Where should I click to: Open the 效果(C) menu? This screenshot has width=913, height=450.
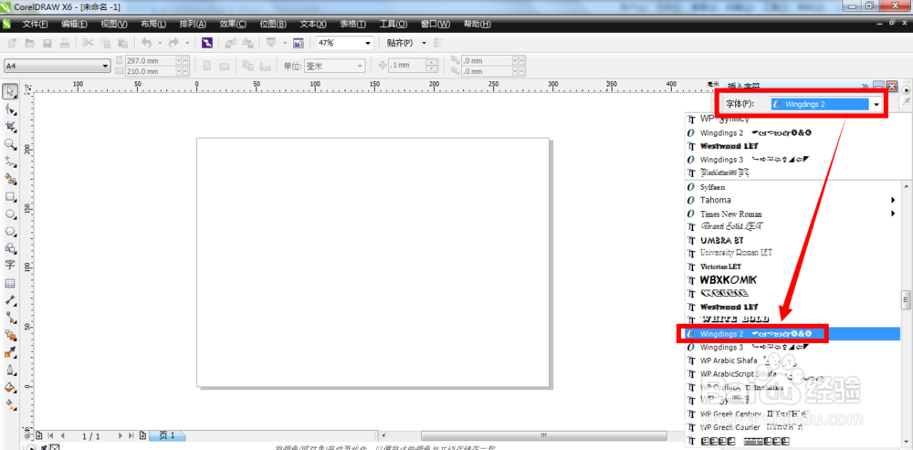coord(233,25)
